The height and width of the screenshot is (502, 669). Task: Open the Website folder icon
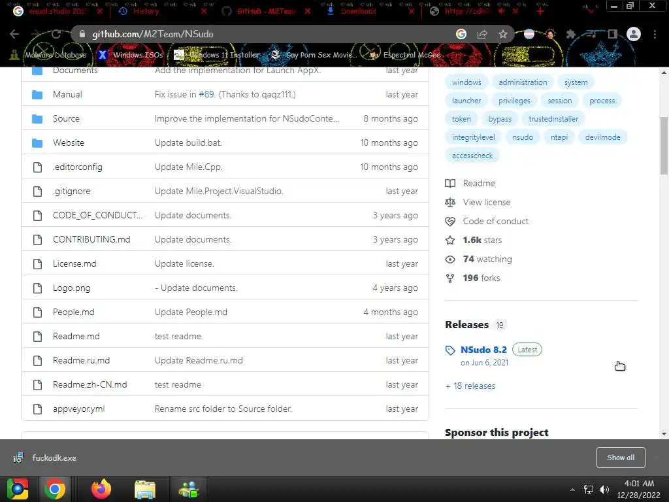click(x=37, y=143)
